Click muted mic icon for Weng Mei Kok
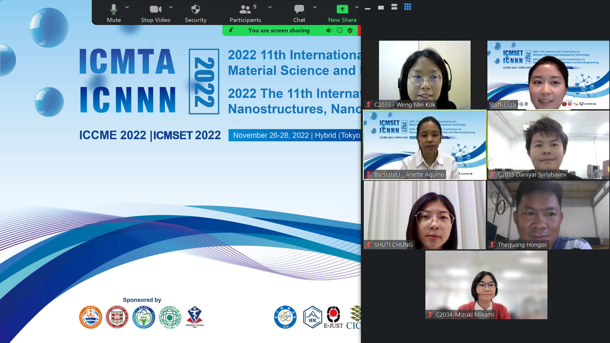 coord(369,104)
